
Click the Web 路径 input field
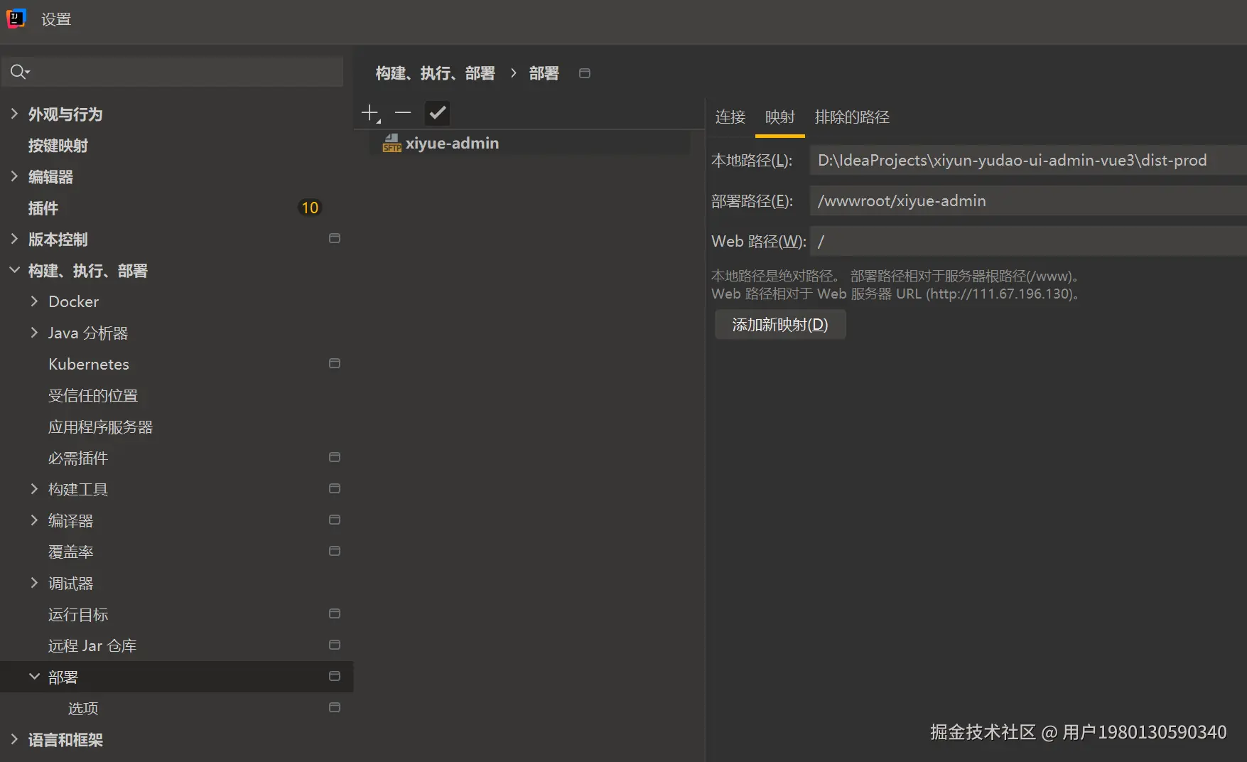(1028, 242)
